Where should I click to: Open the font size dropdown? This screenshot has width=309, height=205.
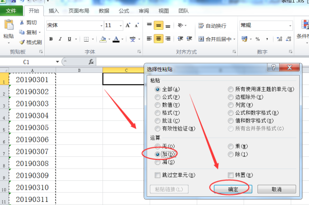pos(121,26)
